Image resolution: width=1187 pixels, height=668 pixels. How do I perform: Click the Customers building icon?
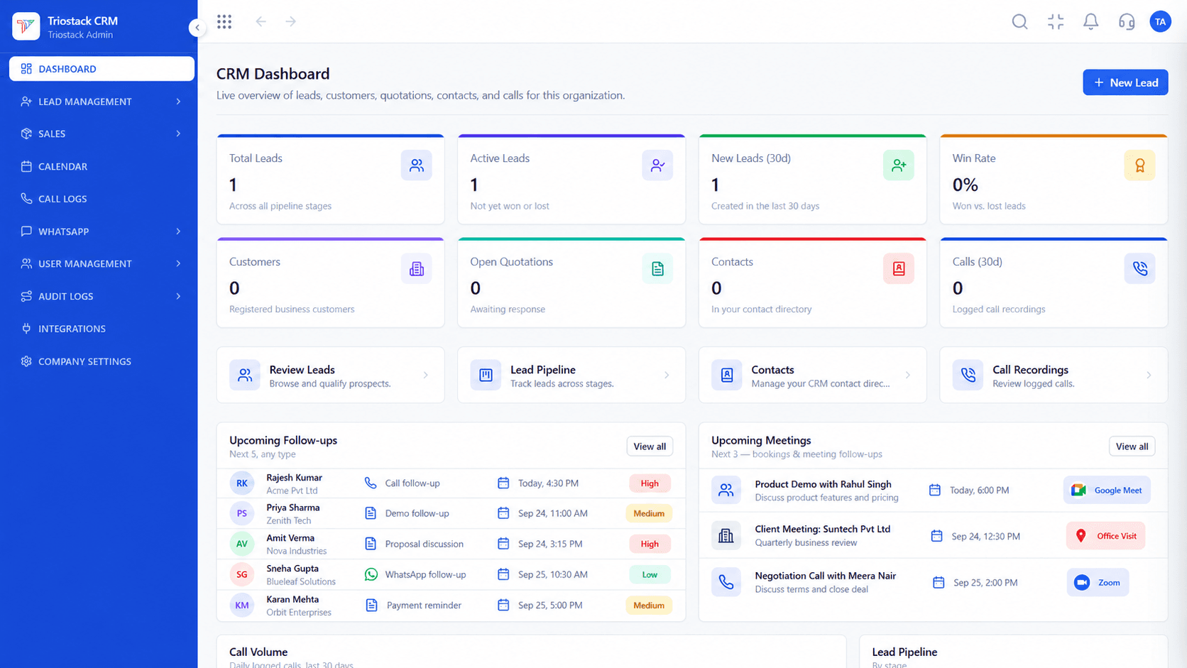pos(416,268)
